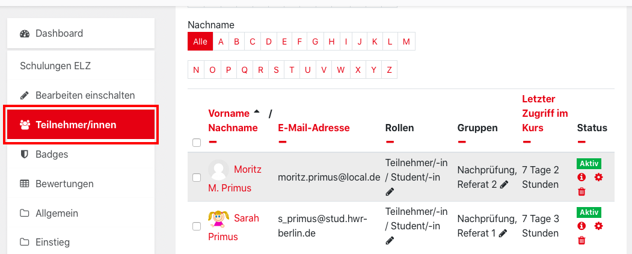Hide the Rollen column using minus
Viewport: 632px width, 254px height.
[x=390, y=142]
